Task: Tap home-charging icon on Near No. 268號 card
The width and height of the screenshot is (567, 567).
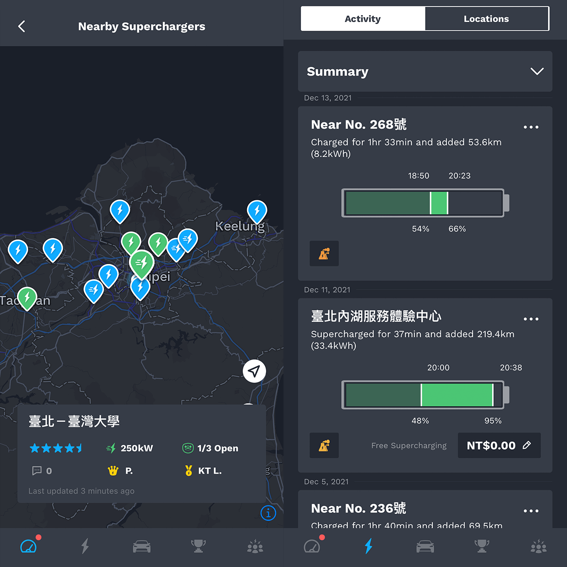Action: [x=324, y=254]
